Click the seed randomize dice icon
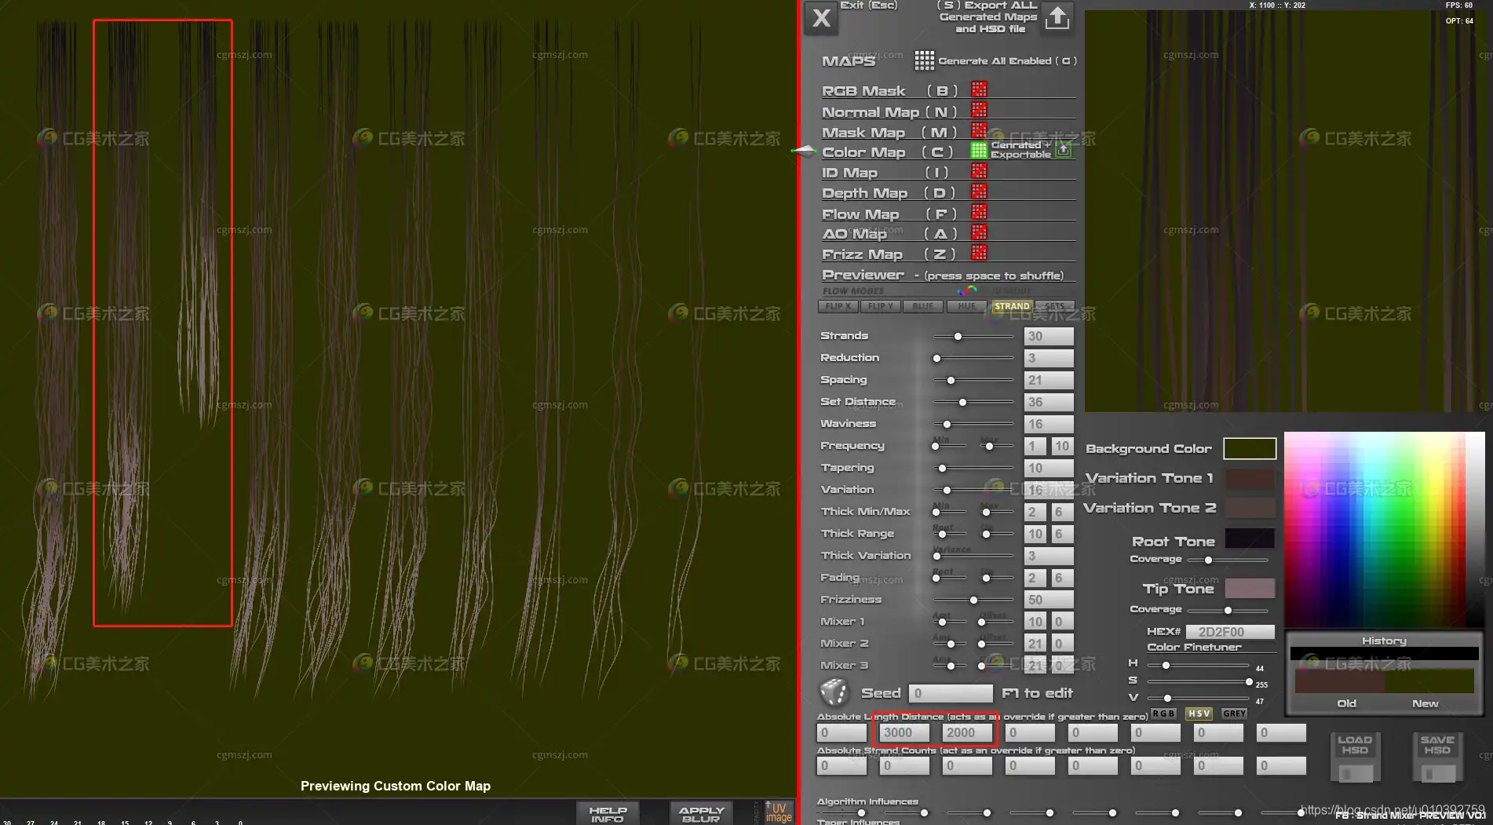This screenshot has width=1493, height=825. point(834,692)
